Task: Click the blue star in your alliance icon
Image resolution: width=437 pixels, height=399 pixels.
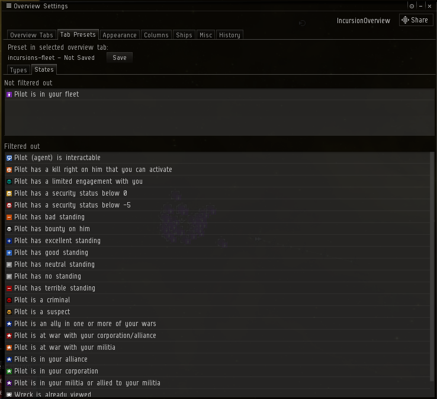Action: click(x=9, y=360)
